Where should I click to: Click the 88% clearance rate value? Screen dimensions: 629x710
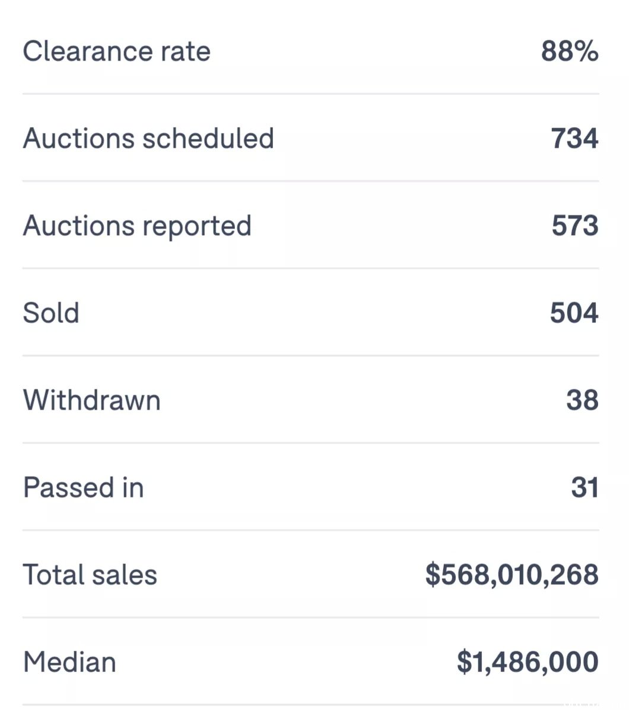click(x=570, y=50)
